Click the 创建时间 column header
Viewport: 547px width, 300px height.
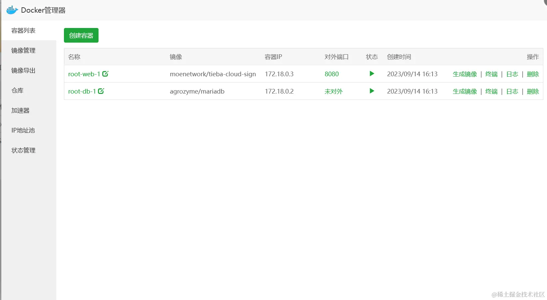[x=399, y=57]
